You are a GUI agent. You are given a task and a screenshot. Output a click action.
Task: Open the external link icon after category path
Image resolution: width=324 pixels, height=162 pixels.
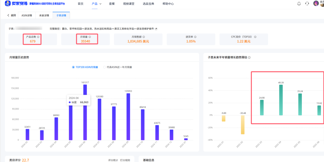click(x=156, y=29)
